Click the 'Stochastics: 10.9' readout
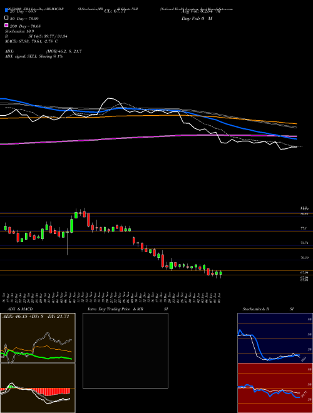 (x=19, y=31)
